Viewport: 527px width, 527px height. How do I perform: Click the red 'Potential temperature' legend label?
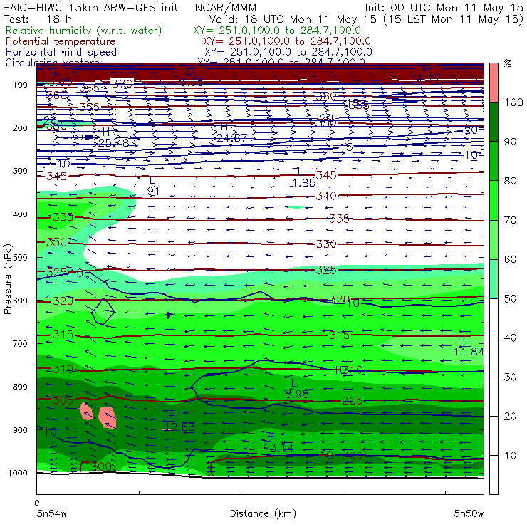[61, 41]
